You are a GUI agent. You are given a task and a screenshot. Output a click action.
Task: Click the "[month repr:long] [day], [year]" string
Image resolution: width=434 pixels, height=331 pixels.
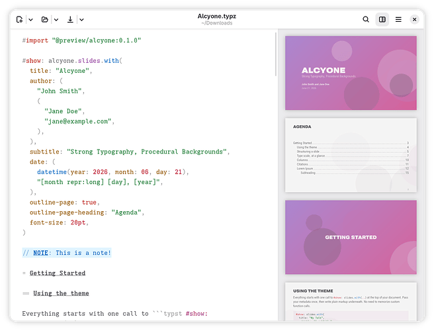point(99,182)
